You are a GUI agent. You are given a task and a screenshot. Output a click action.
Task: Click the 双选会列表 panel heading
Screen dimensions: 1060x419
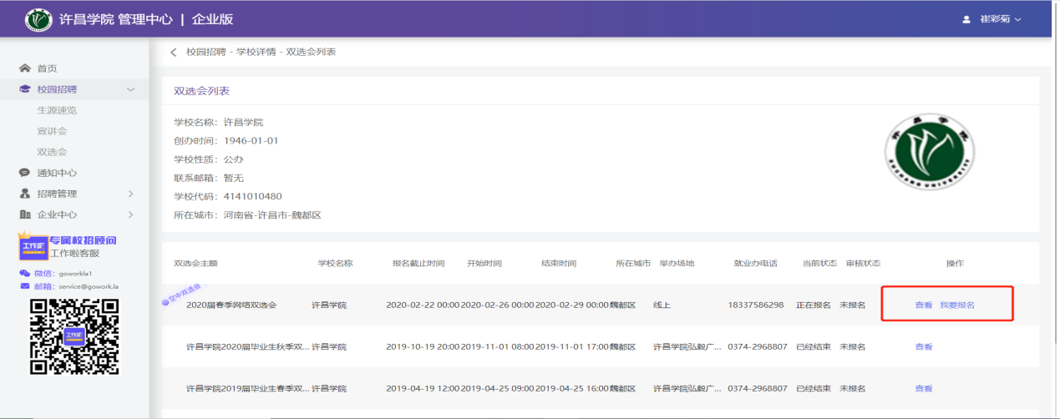201,90
